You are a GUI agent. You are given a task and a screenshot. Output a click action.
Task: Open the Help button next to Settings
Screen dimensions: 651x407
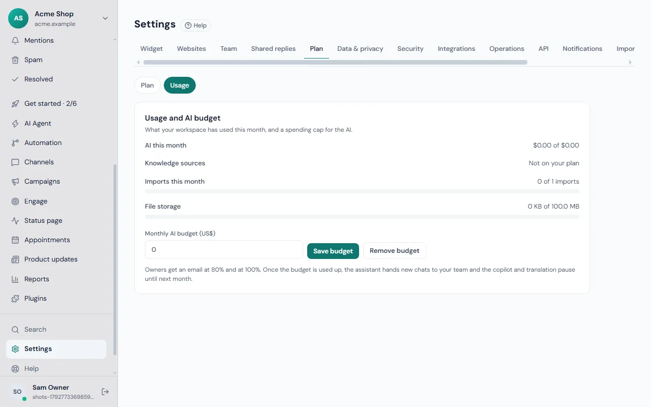click(x=196, y=25)
